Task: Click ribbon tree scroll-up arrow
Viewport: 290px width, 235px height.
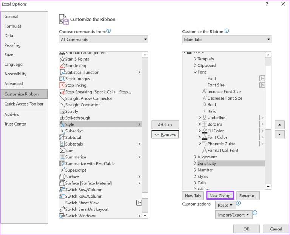Action: [x=268, y=55]
